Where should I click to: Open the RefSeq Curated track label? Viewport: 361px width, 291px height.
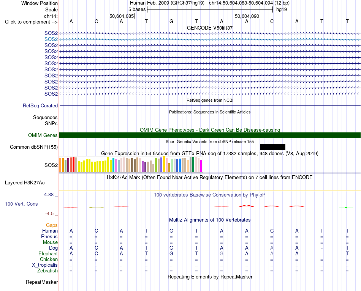[40, 106]
